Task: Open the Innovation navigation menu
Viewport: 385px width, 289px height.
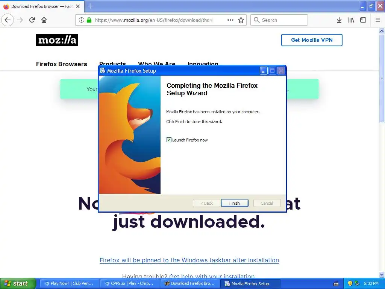Action: (203, 63)
